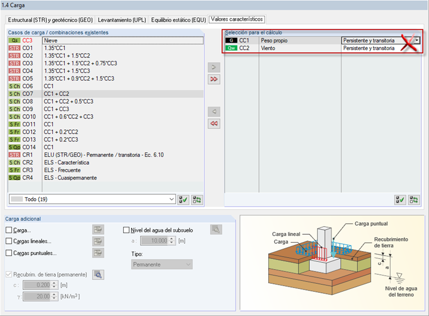
Task: Open edit dialog for Cargas puntuales
Action: pyautogui.click(x=98, y=253)
